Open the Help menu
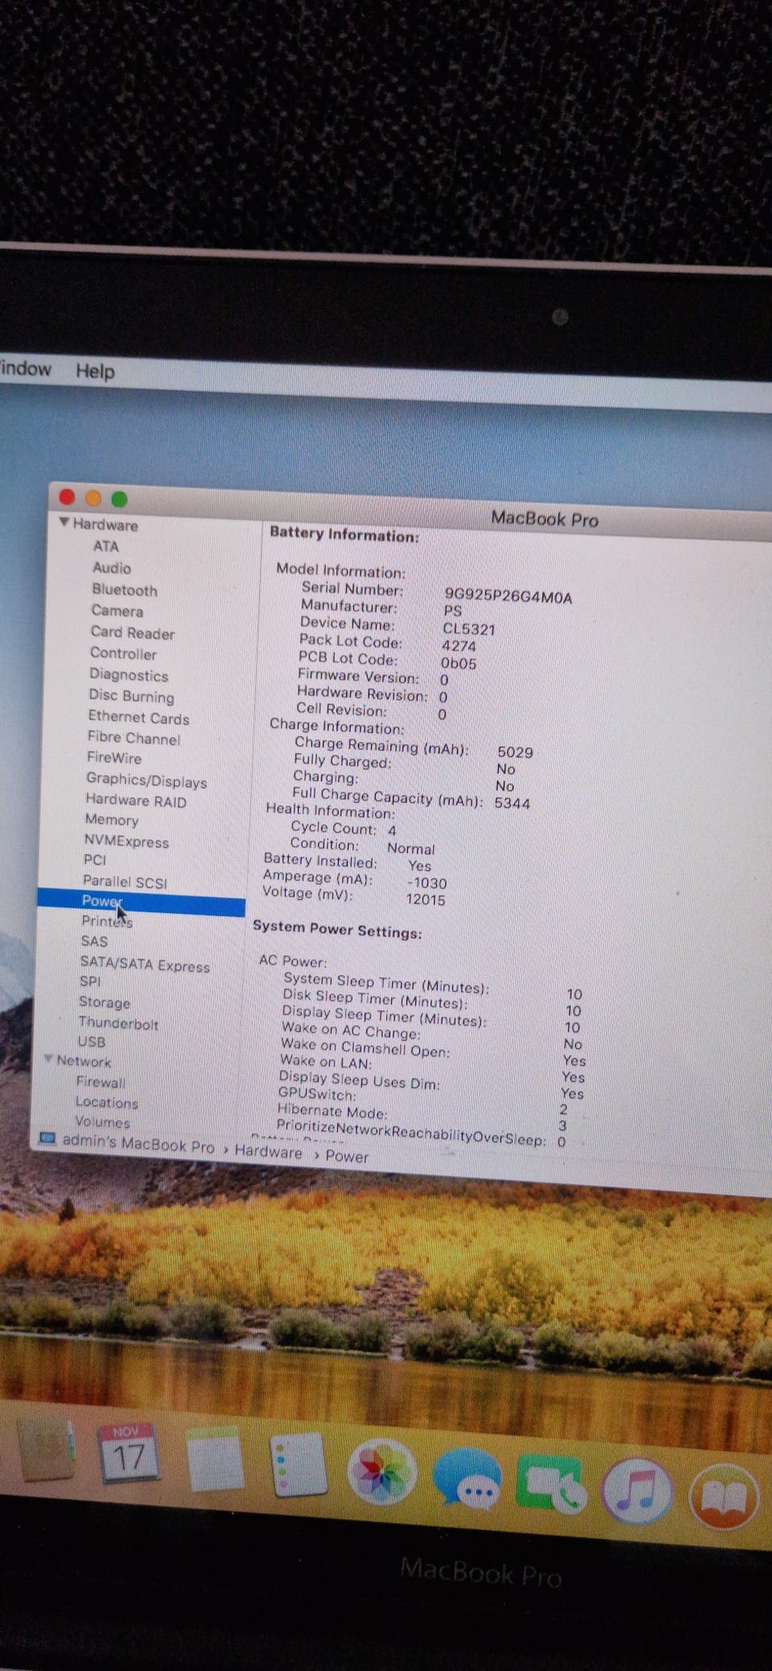This screenshot has width=772, height=1671. pyautogui.click(x=95, y=371)
